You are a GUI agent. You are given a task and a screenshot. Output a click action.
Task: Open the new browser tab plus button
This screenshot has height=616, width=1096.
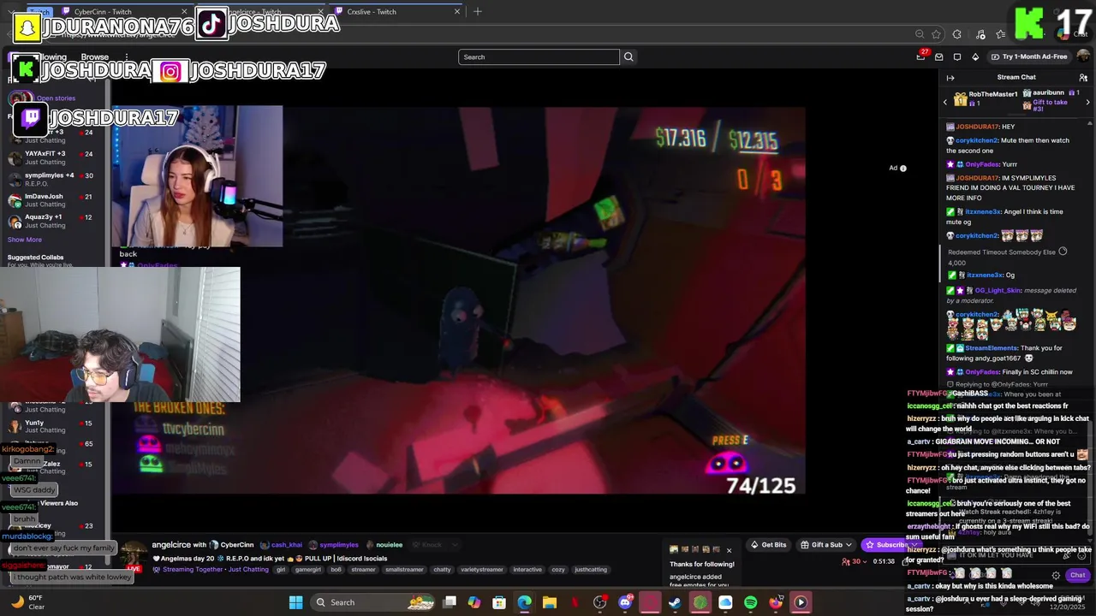pos(477,12)
